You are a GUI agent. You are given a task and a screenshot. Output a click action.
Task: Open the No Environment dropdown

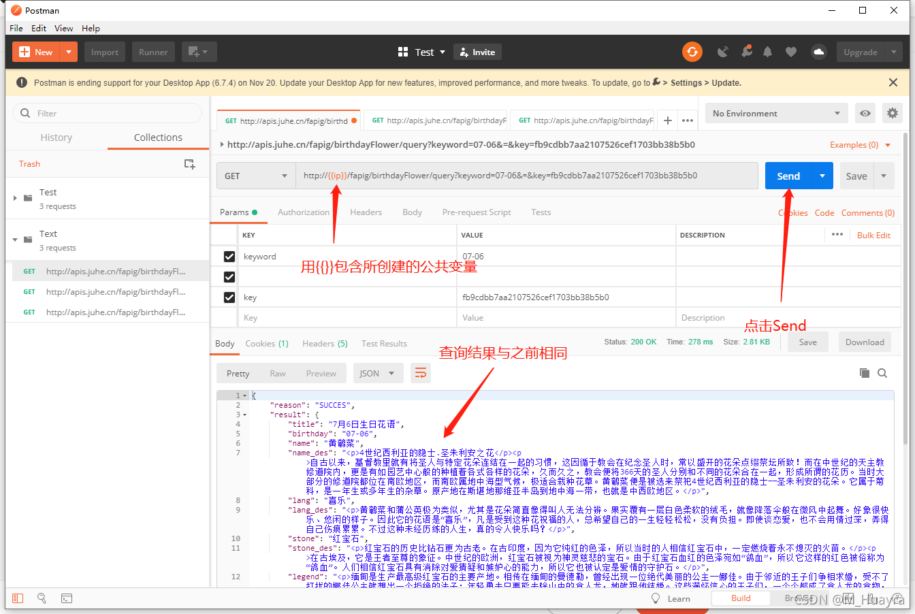tap(776, 114)
